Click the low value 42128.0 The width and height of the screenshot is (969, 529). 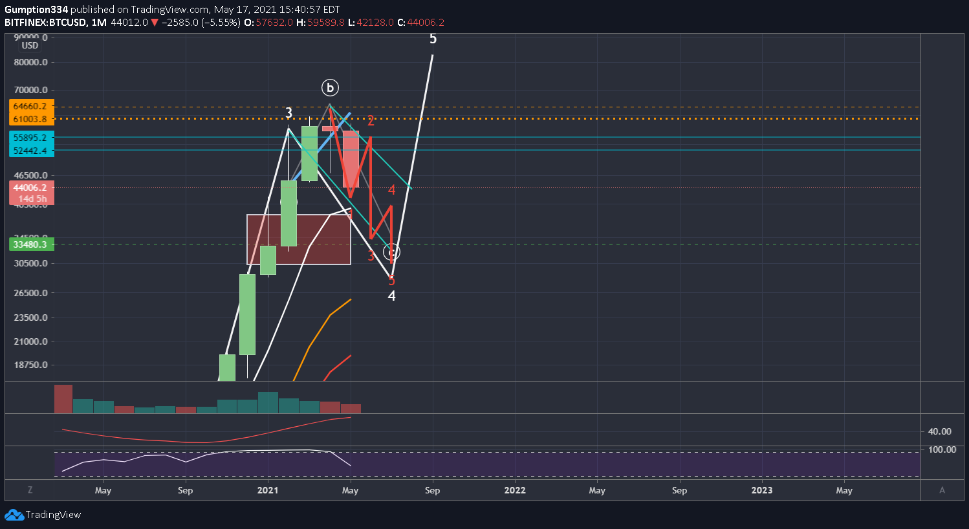[375, 22]
